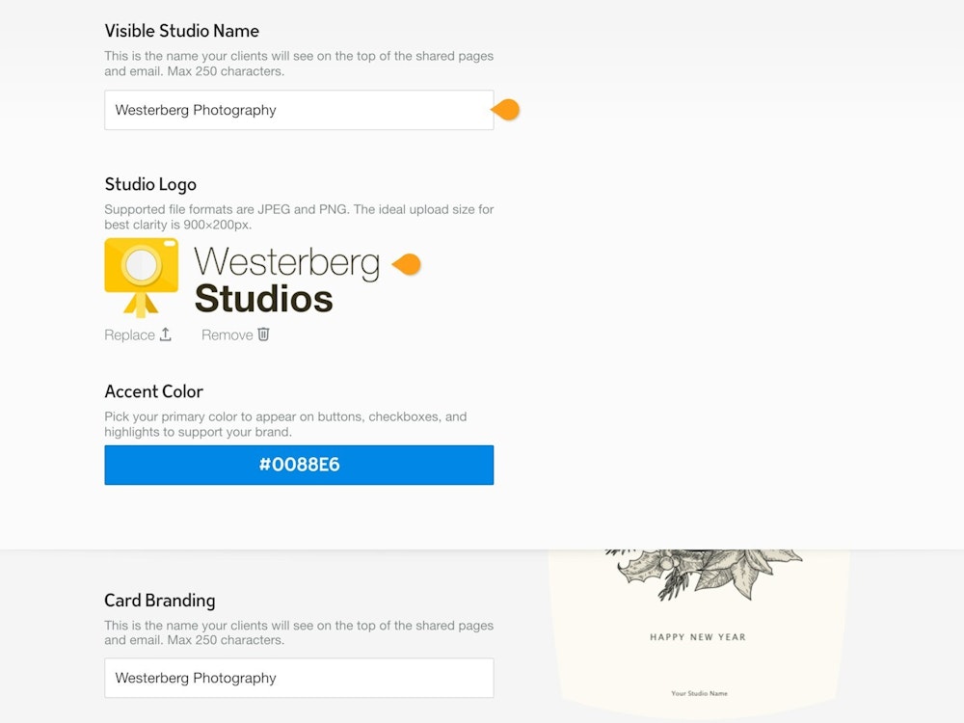The width and height of the screenshot is (964, 723).
Task: Click the Card Branding section heading
Action: [159, 601]
